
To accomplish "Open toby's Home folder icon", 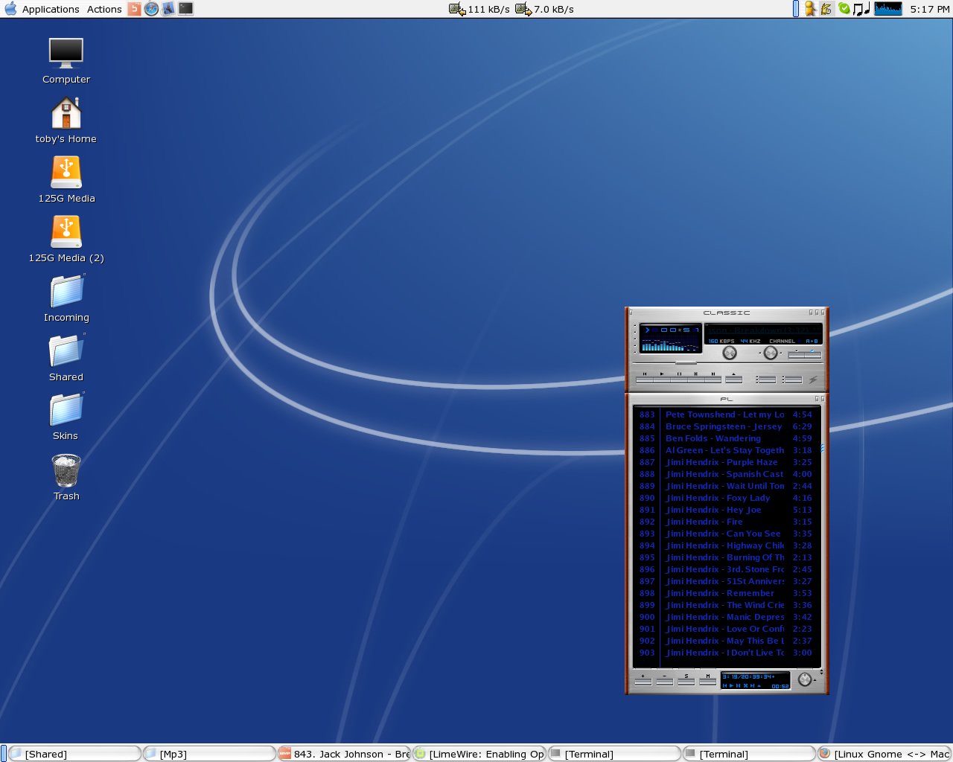I will point(66,121).
